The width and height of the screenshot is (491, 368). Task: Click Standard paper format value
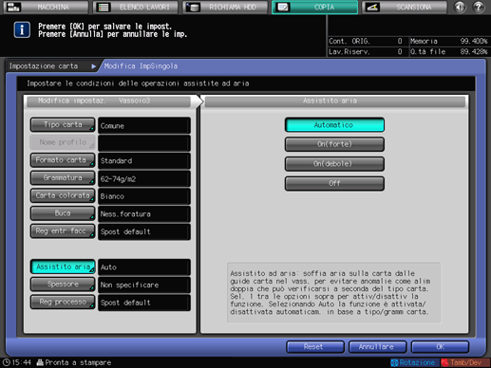(144, 161)
